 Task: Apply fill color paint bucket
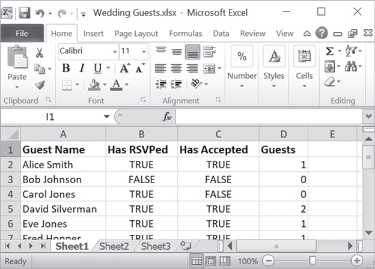coord(94,85)
